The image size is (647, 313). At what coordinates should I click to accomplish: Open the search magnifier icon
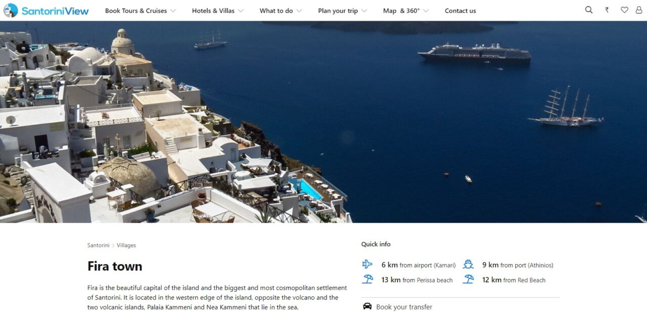[x=589, y=10]
